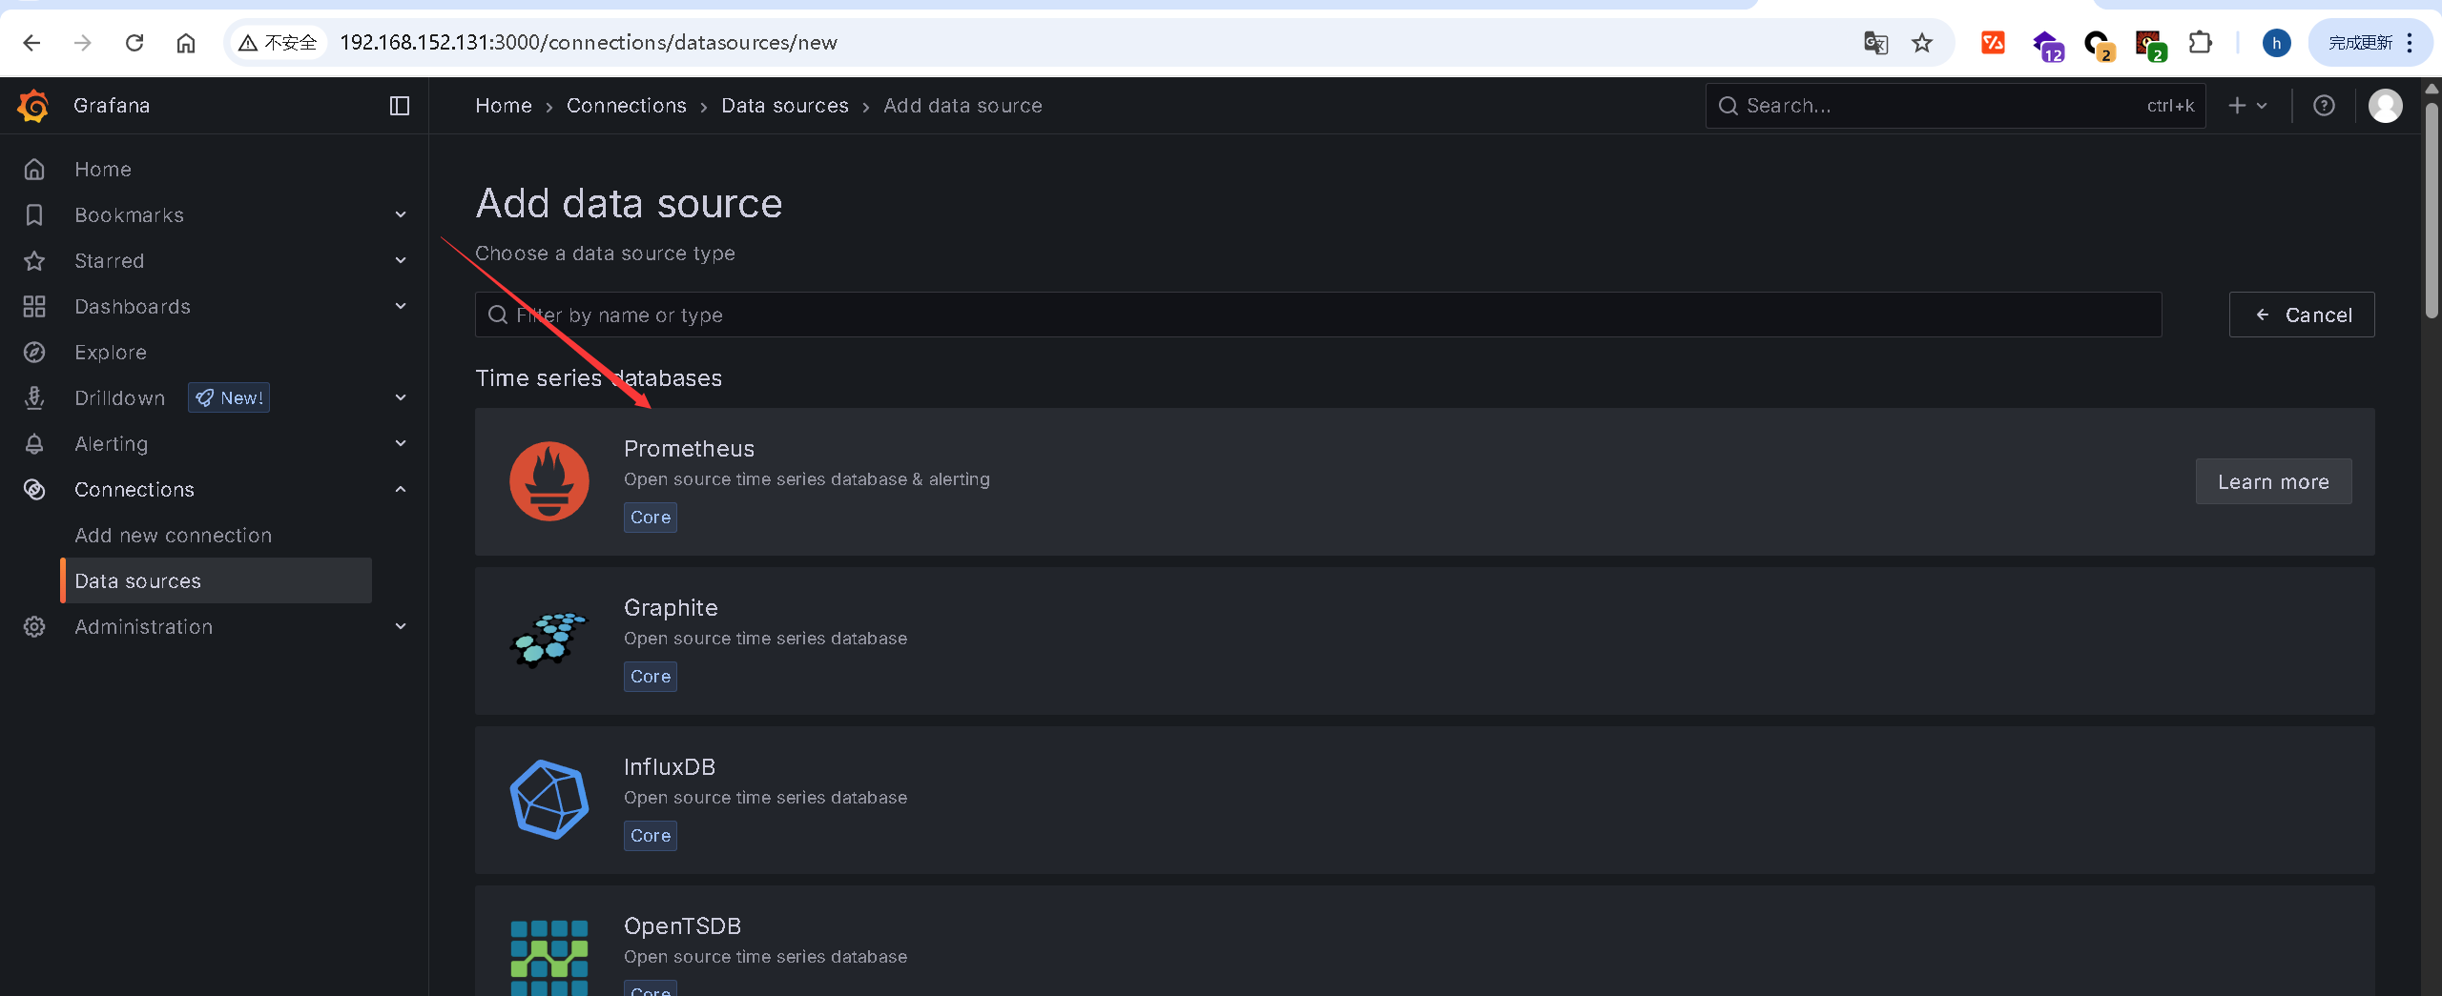Expand the Drilldown section chevron

click(x=401, y=397)
